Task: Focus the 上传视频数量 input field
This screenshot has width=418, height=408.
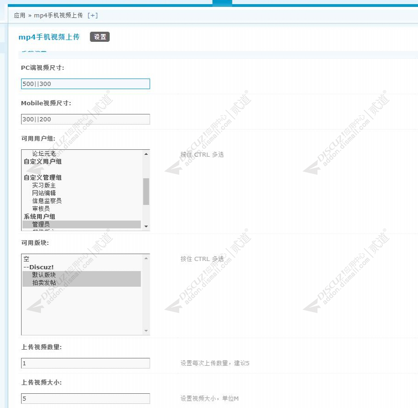Action: (85, 363)
